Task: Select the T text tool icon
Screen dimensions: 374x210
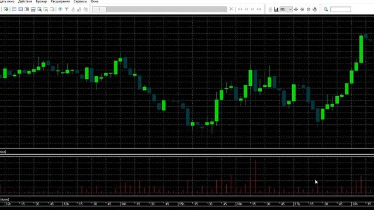Action: click(67, 9)
